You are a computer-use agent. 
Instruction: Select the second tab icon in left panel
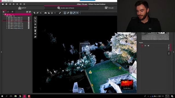(8, 12)
